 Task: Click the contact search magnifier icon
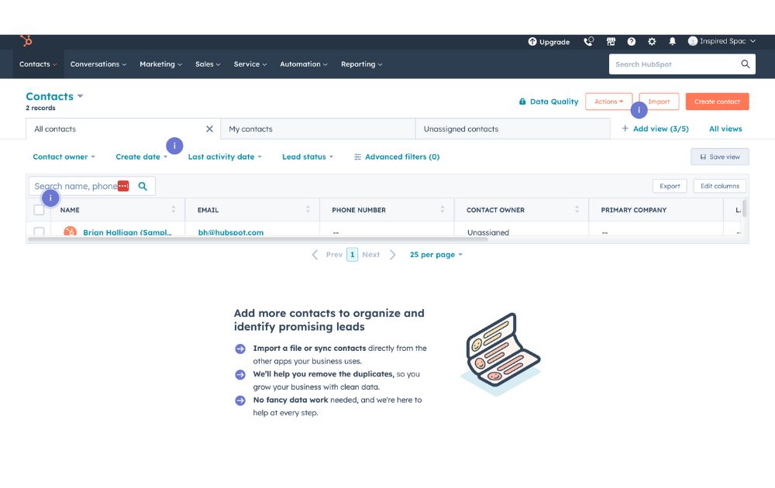tap(143, 186)
